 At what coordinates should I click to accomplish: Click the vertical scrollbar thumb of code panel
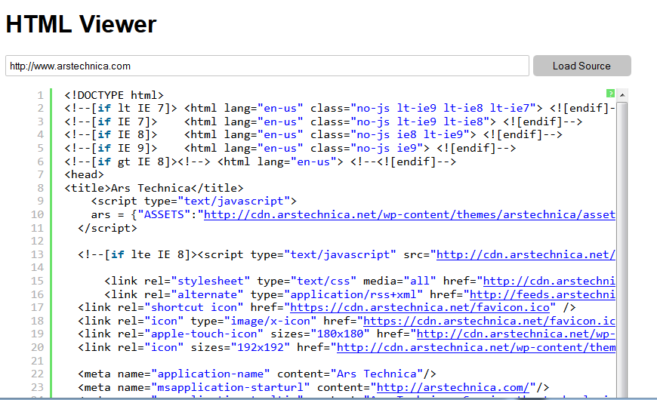[622, 250]
